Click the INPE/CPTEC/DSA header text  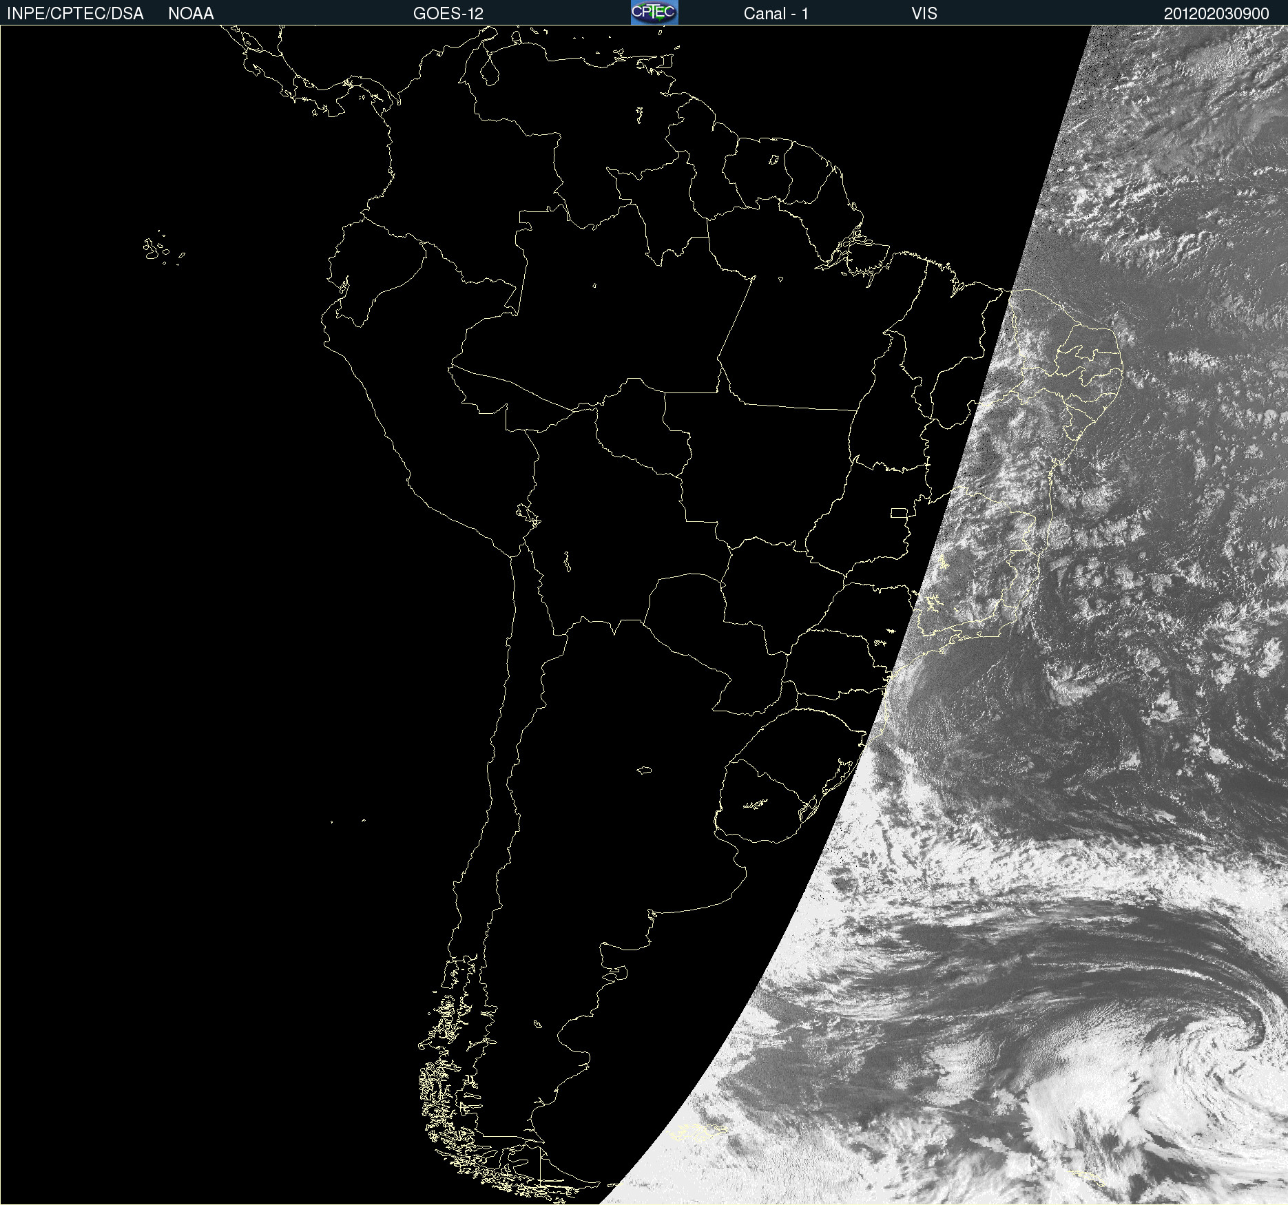(x=75, y=14)
